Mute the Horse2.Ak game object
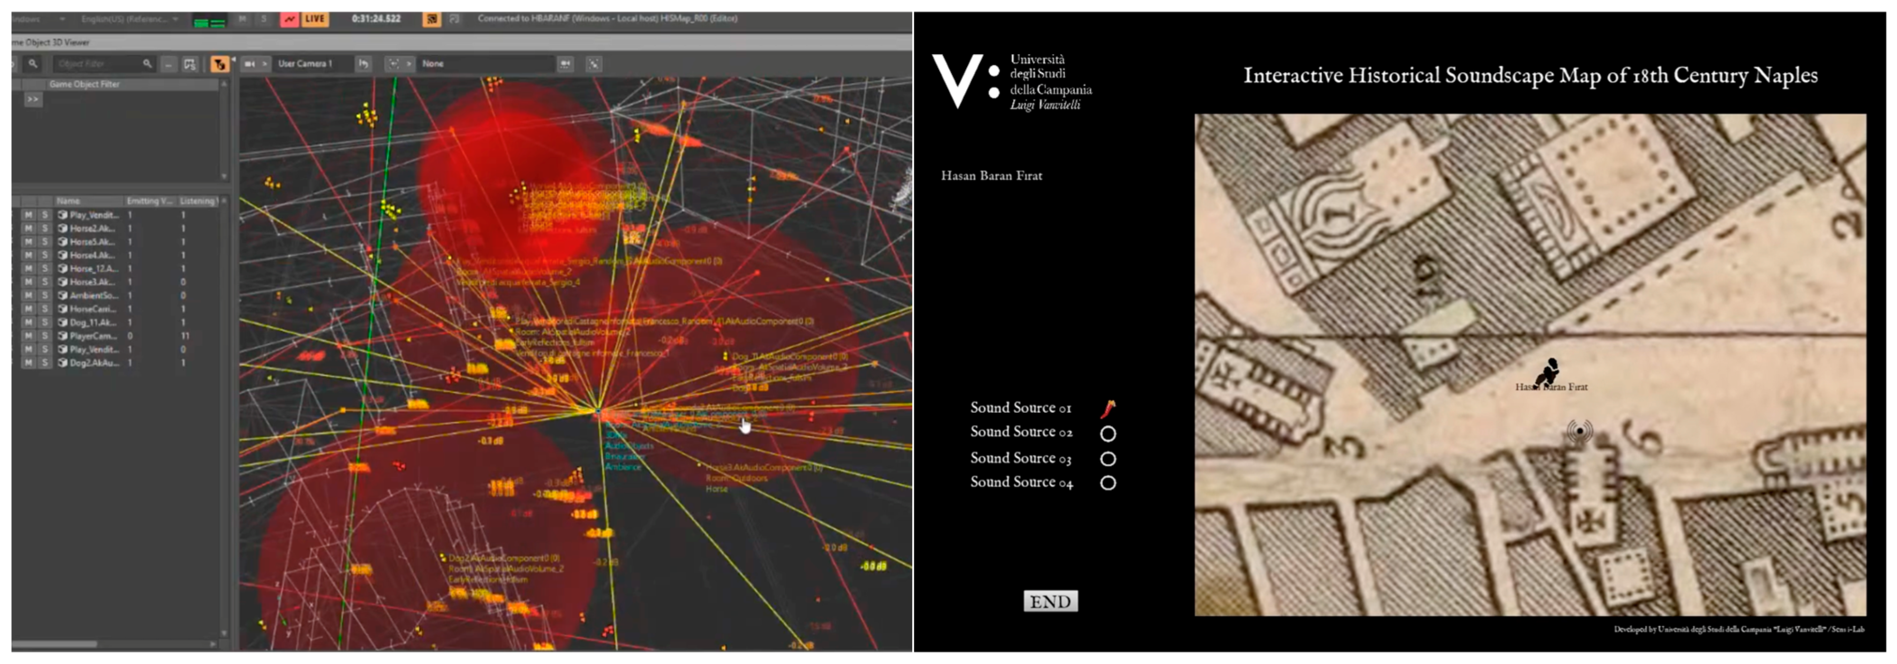The width and height of the screenshot is (1897, 664). pos(28,228)
